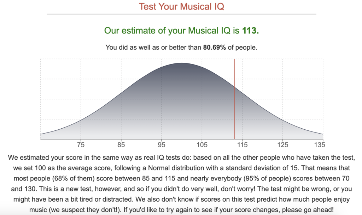Click the green Musical IQ estimate text
This screenshot has height=215, width=362.
pyautogui.click(x=181, y=31)
